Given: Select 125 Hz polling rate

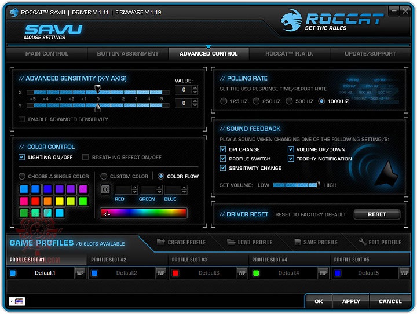Looking at the screenshot, I should tap(224, 101).
